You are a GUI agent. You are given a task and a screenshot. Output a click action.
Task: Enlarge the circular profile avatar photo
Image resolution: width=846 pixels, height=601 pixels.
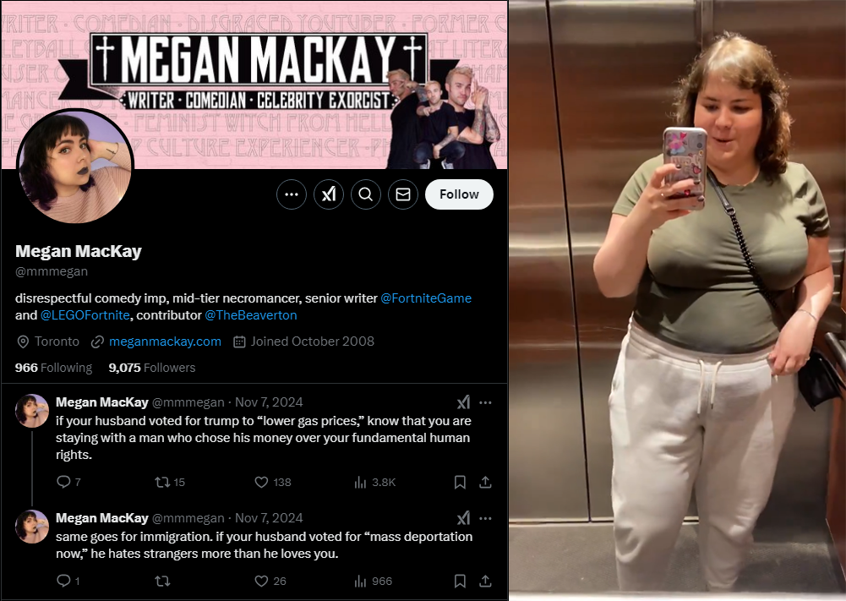point(75,167)
